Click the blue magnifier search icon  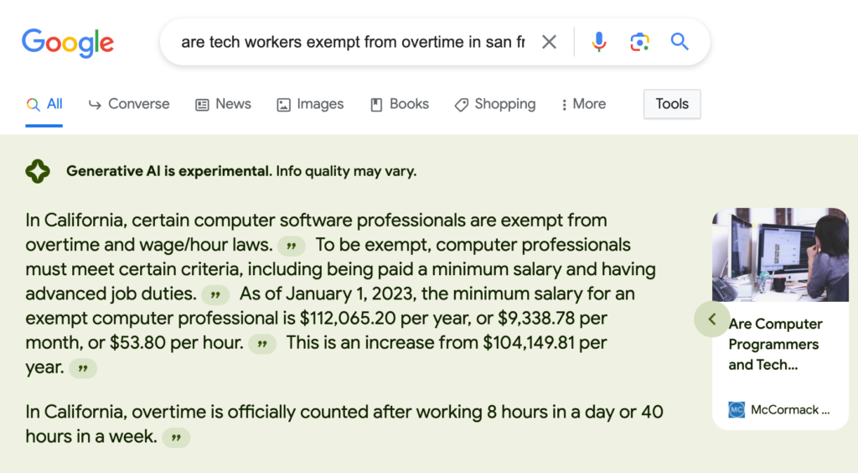[679, 41]
